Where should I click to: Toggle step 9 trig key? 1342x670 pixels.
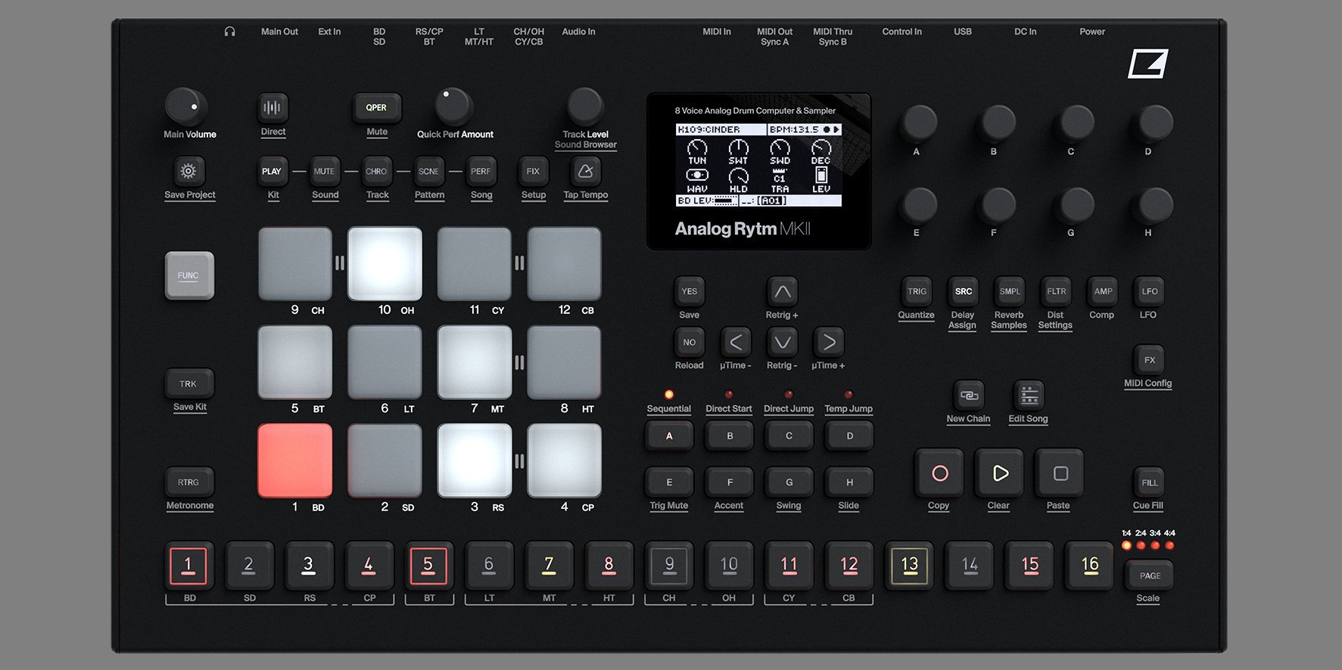669,566
